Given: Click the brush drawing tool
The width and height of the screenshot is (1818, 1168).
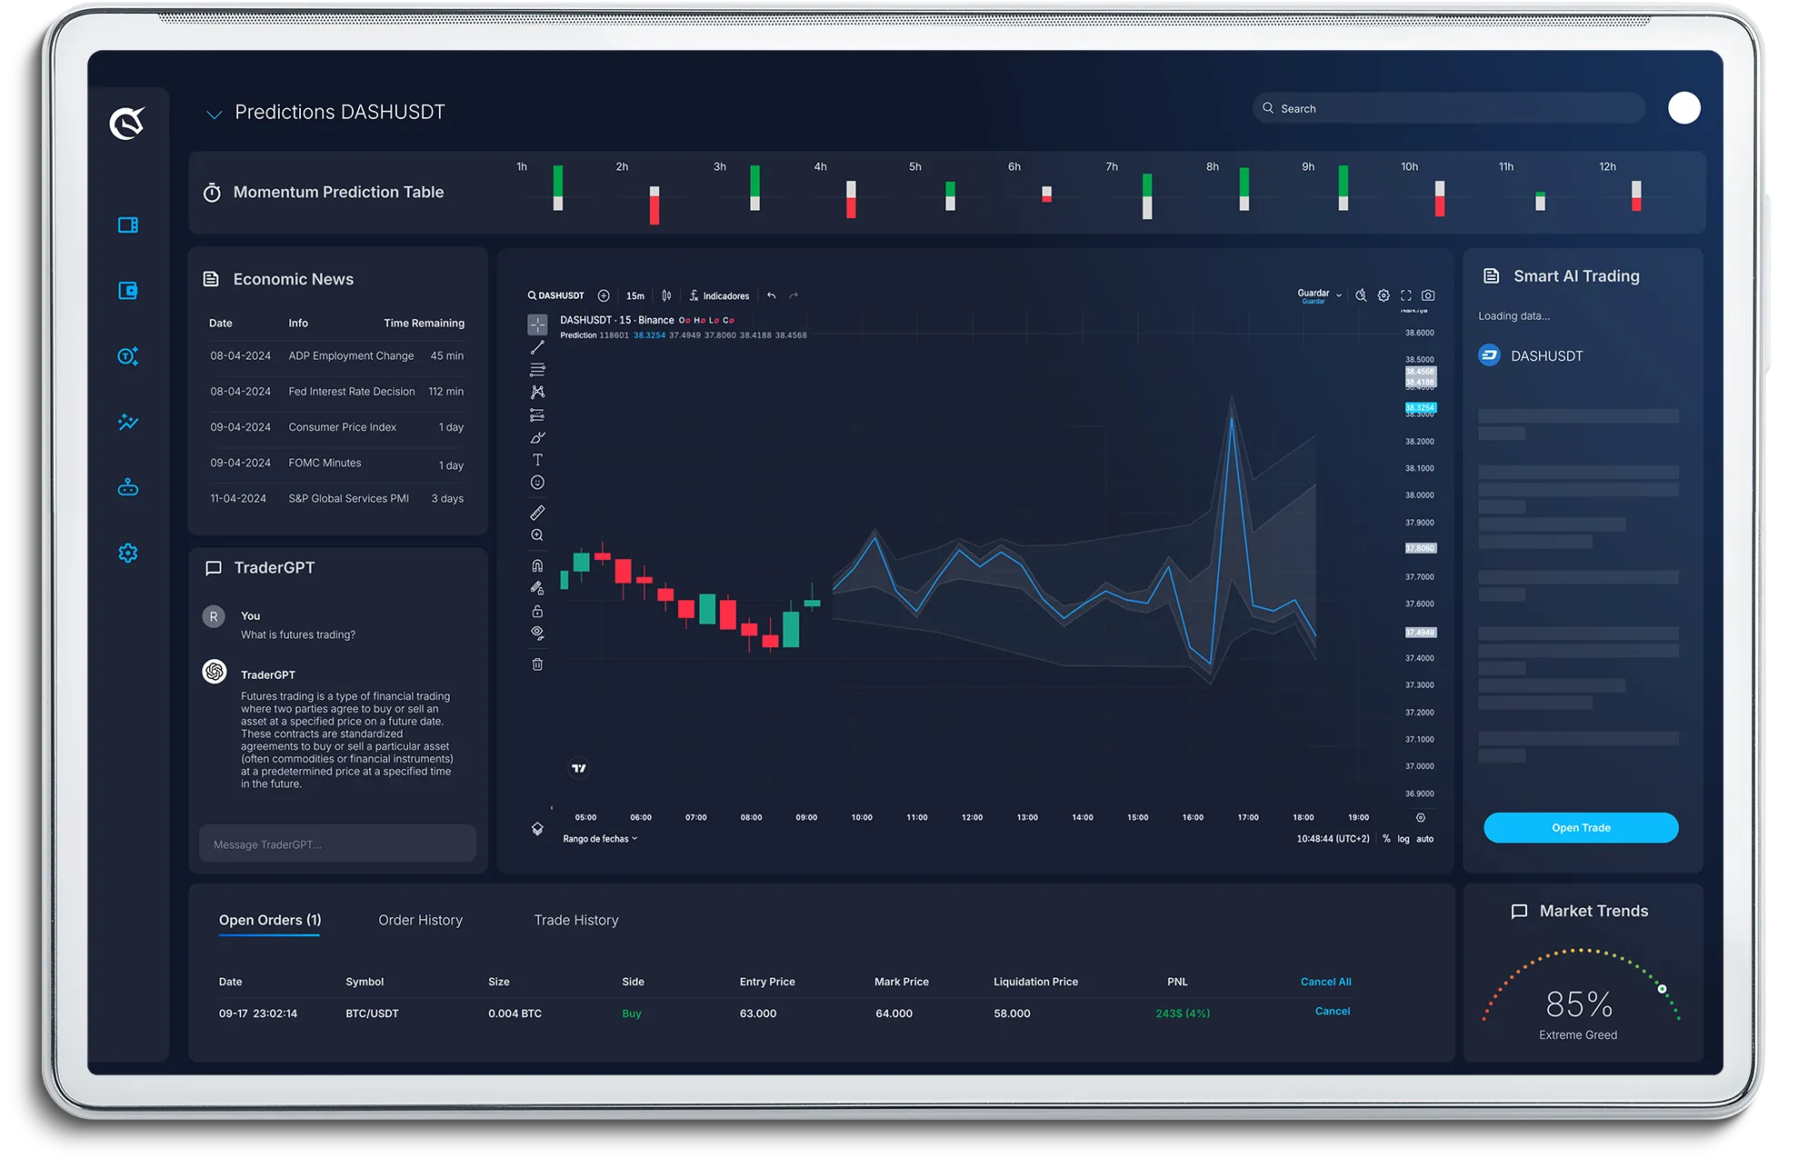Looking at the screenshot, I should tap(537, 437).
